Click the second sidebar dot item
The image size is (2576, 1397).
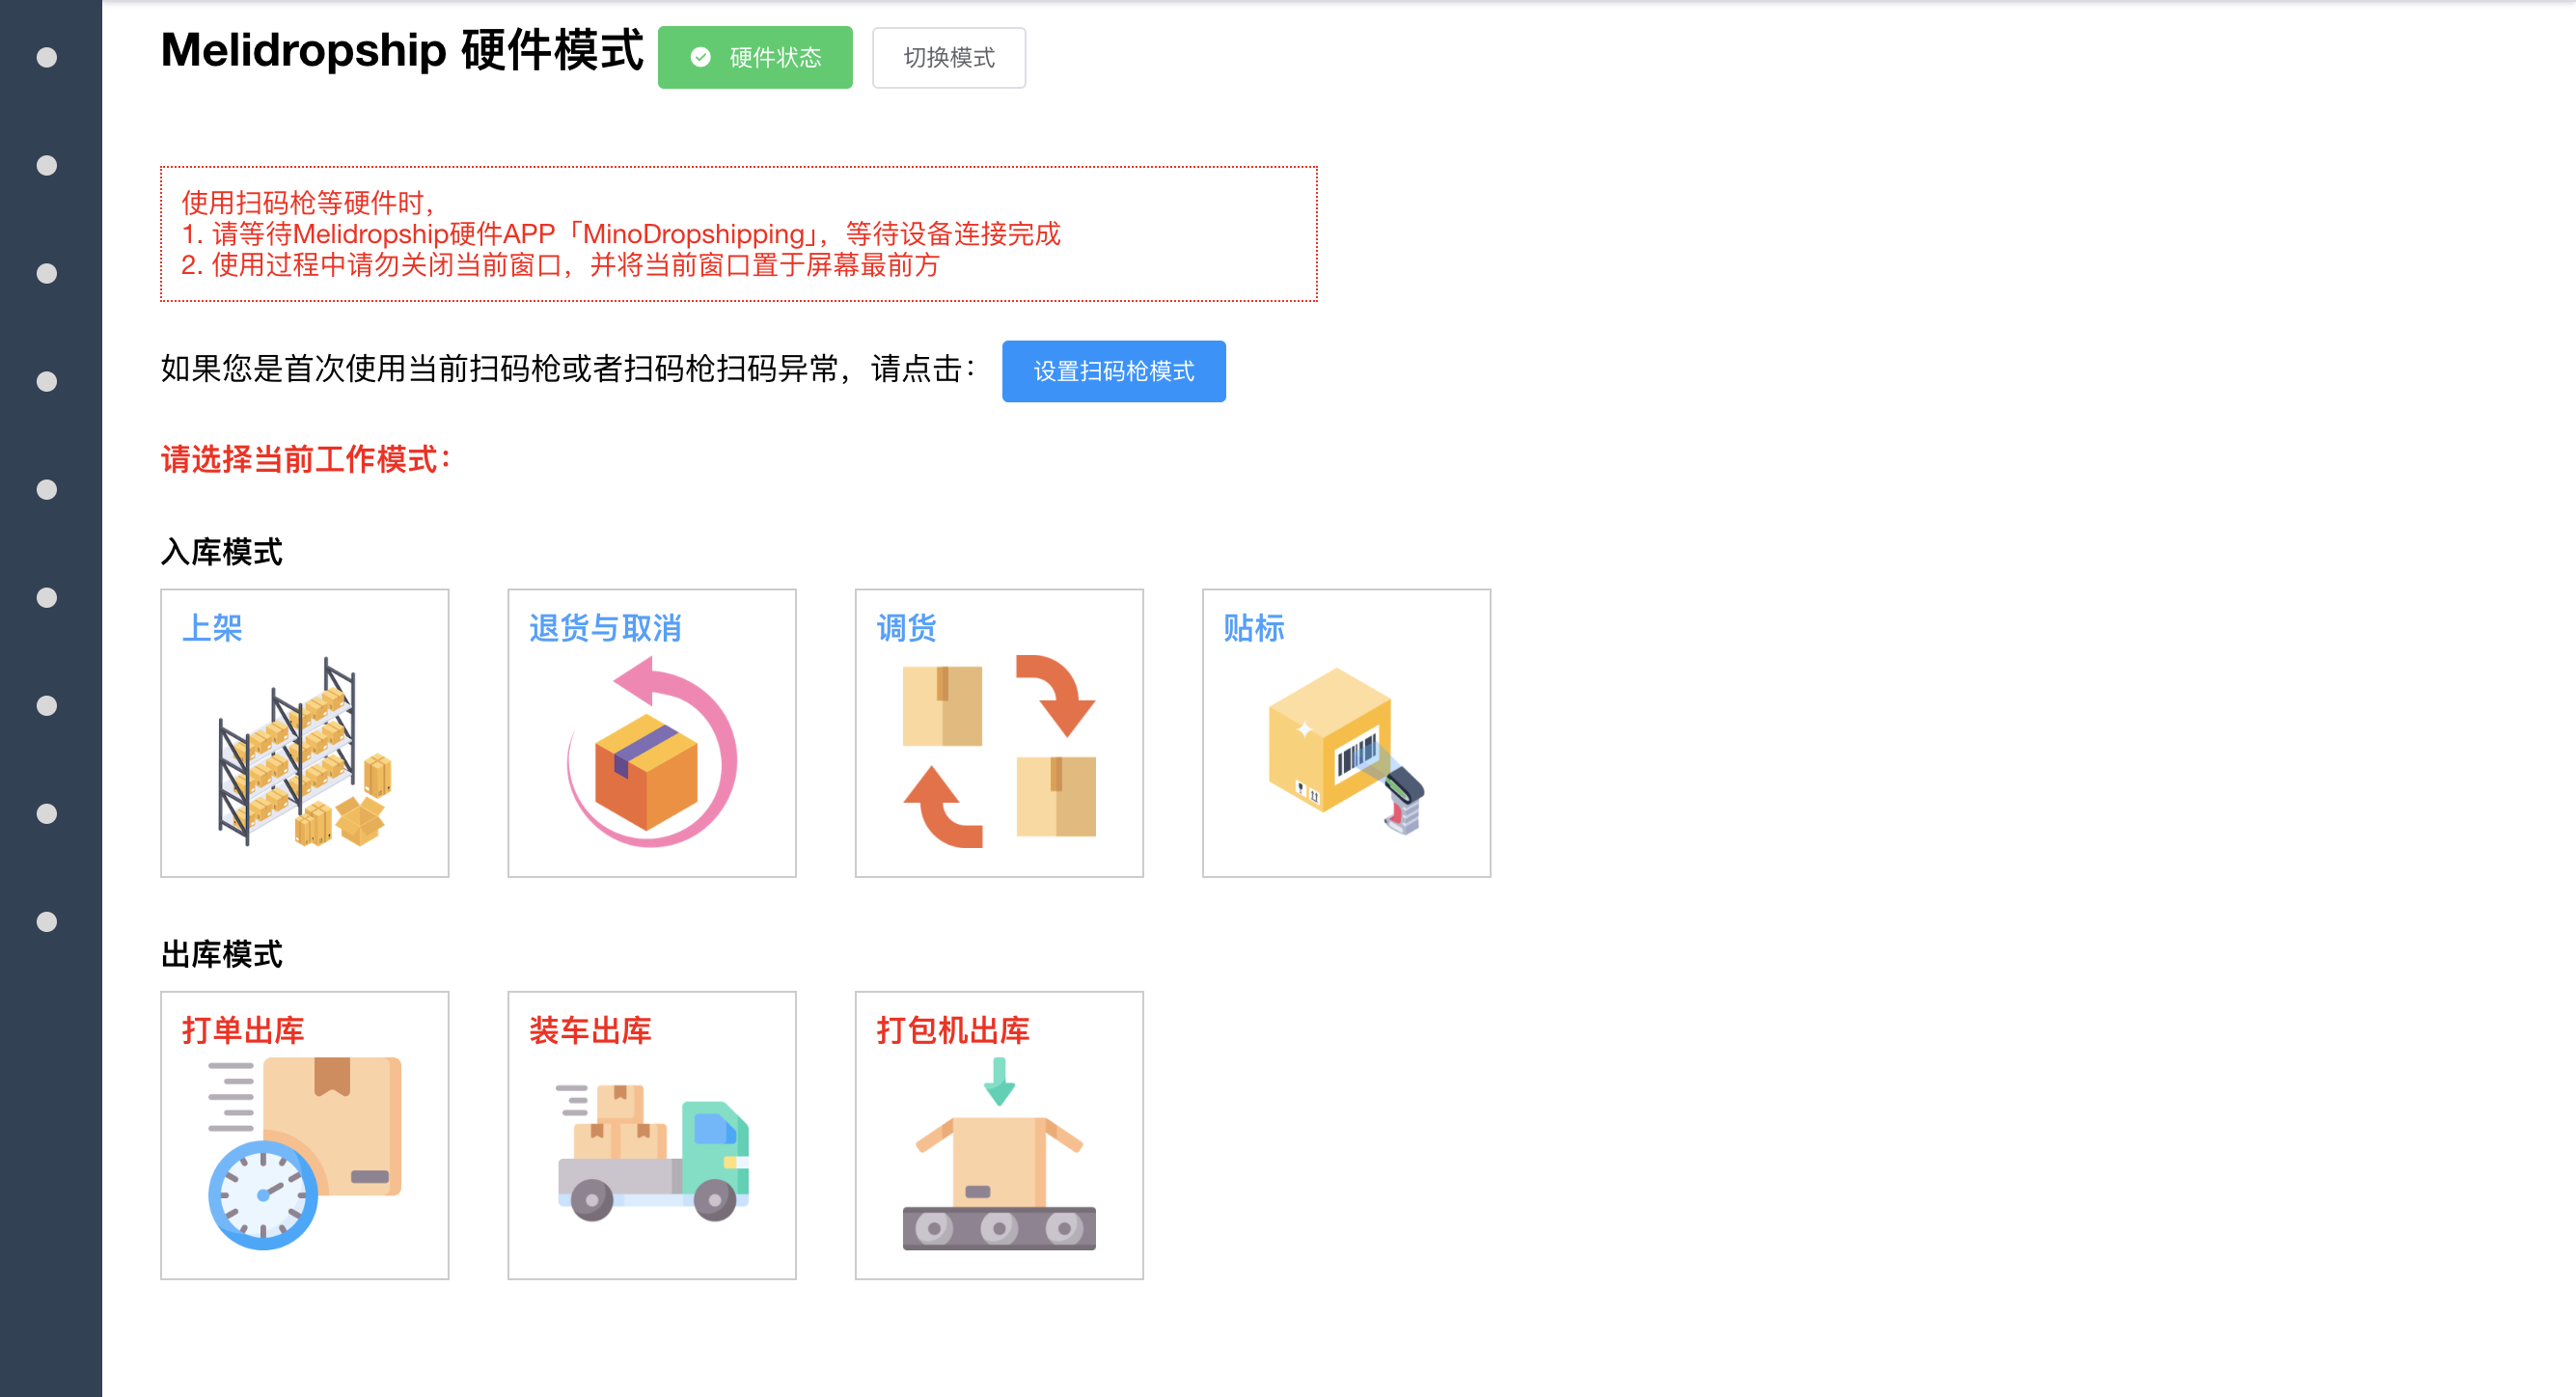(x=47, y=165)
